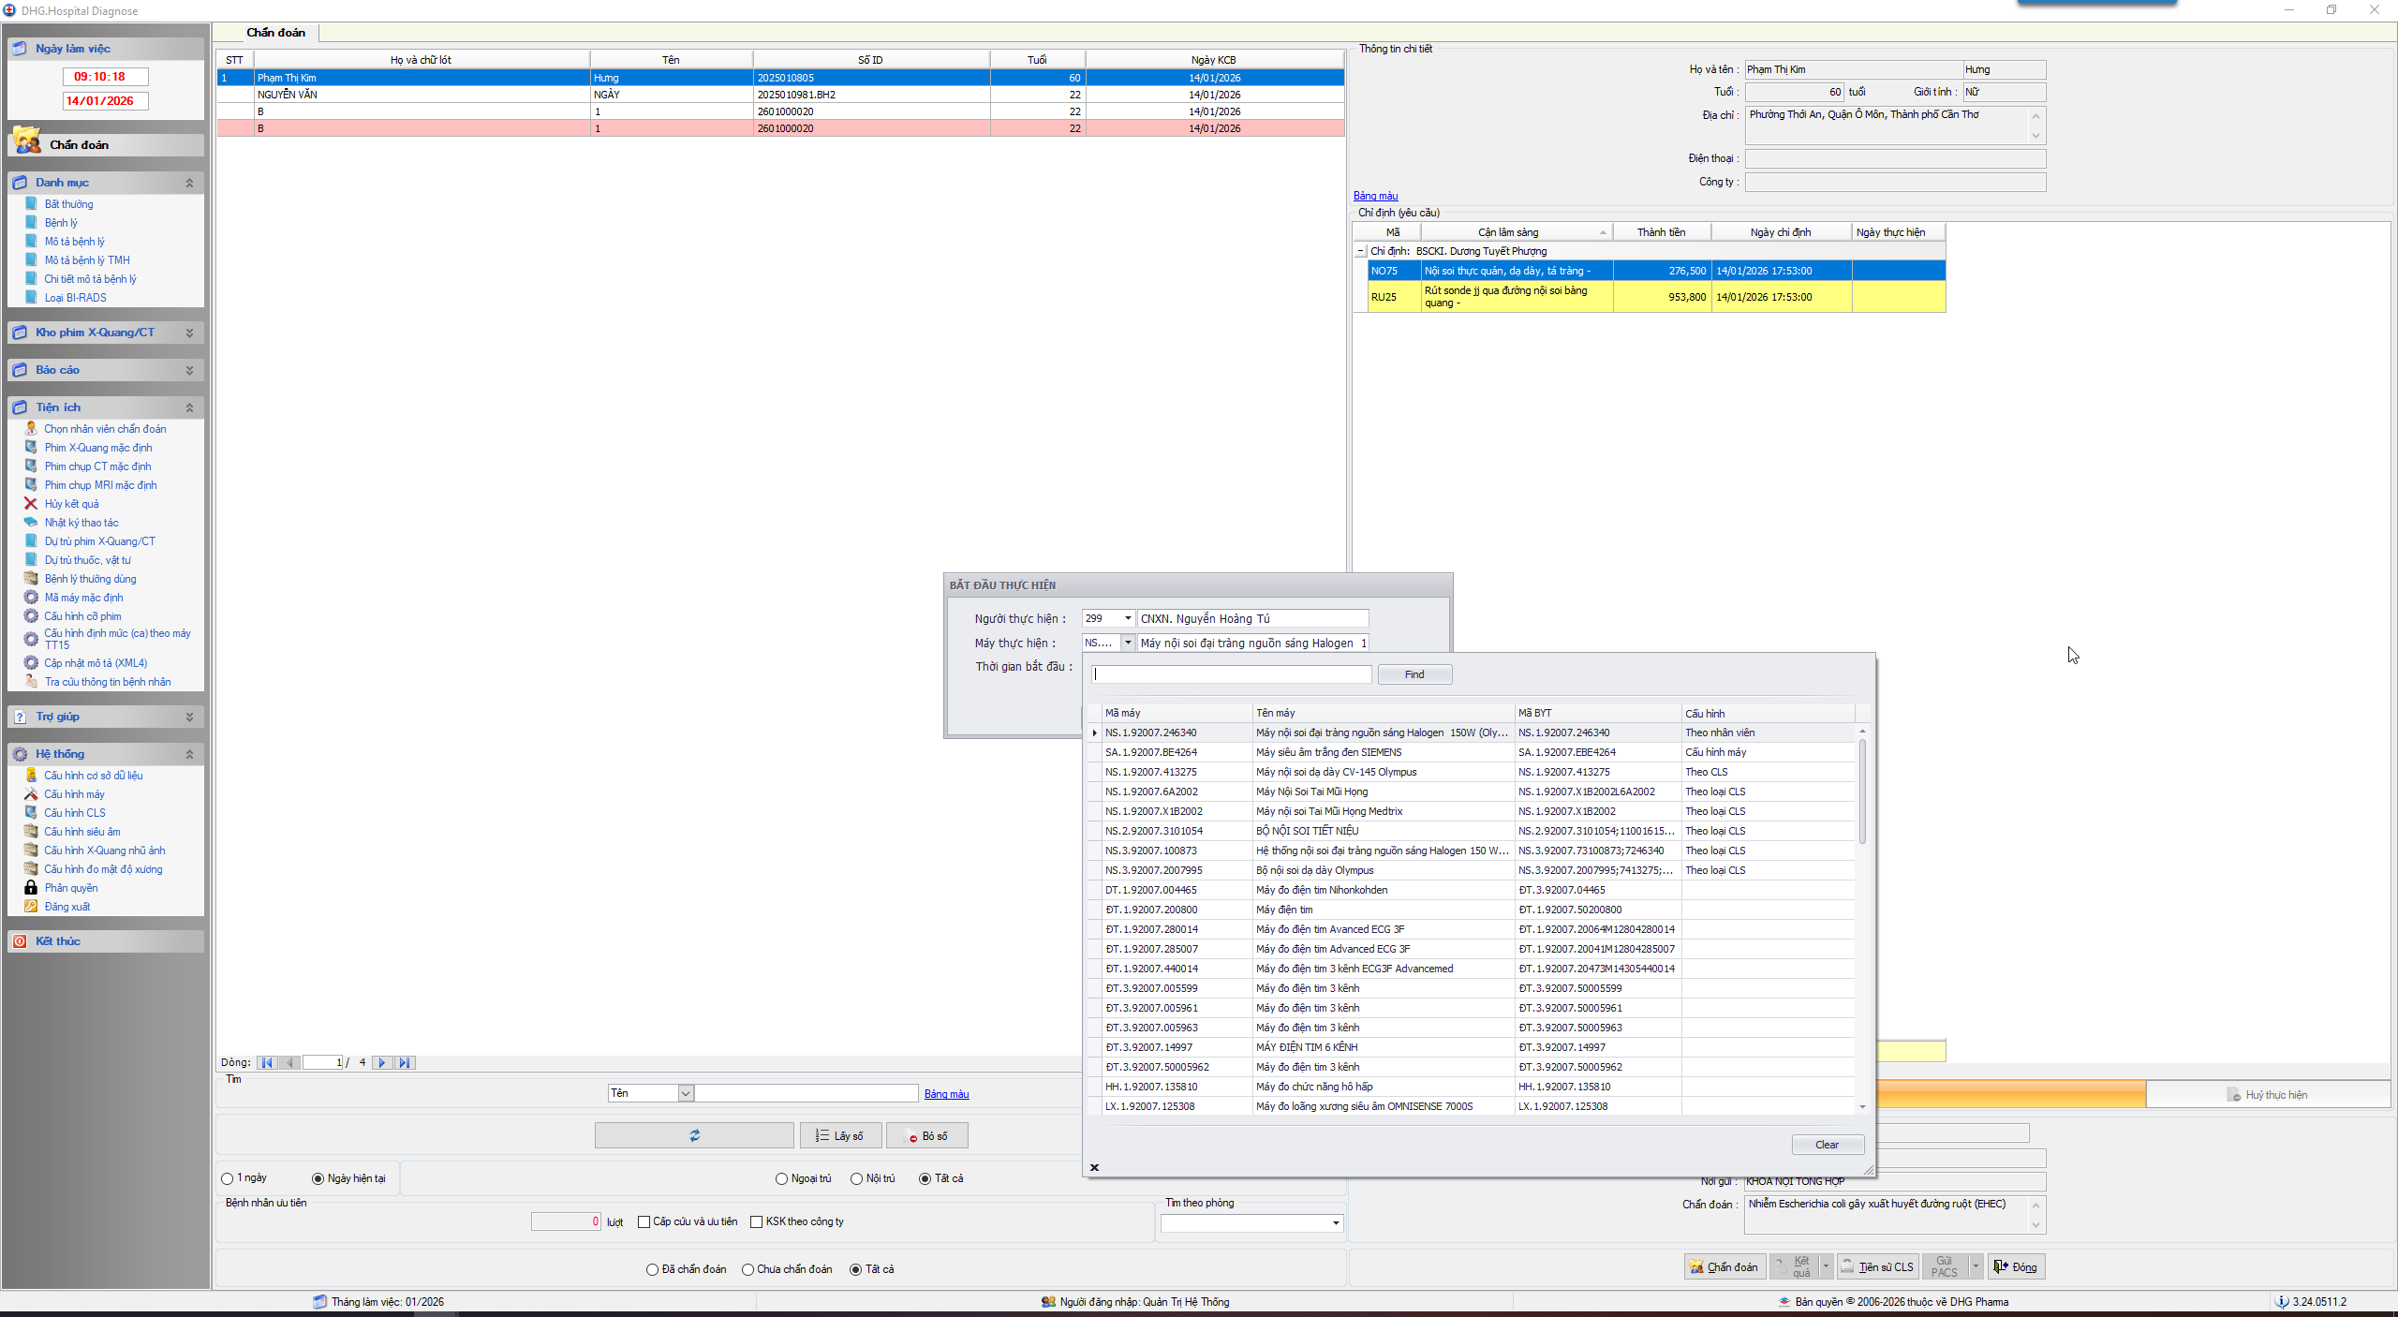The width and height of the screenshot is (2398, 1317).
Task: Click the Cấu hình máy tools icon
Action: (x=31, y=794)
